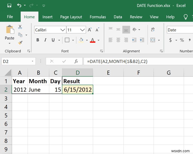Screen dimensions: 193x154
Task: Click the Enter checkmark in formula bar
Action: click(x=64, y=61)
